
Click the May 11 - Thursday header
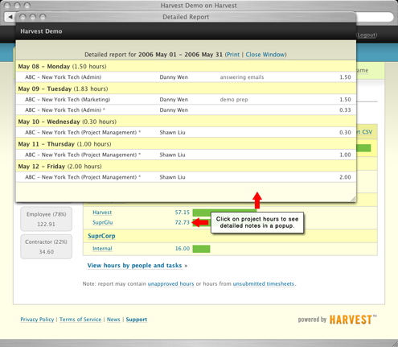(x=186, y=144)
